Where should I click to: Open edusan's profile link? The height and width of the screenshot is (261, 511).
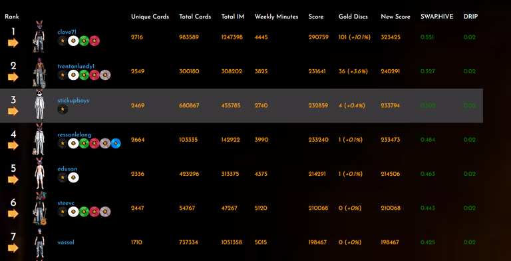pyautogui.click(x=67, y=168)
